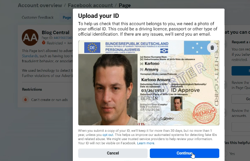Click the Blog Central page name
This screenshot has width=250, height=161.
(55, 33)
